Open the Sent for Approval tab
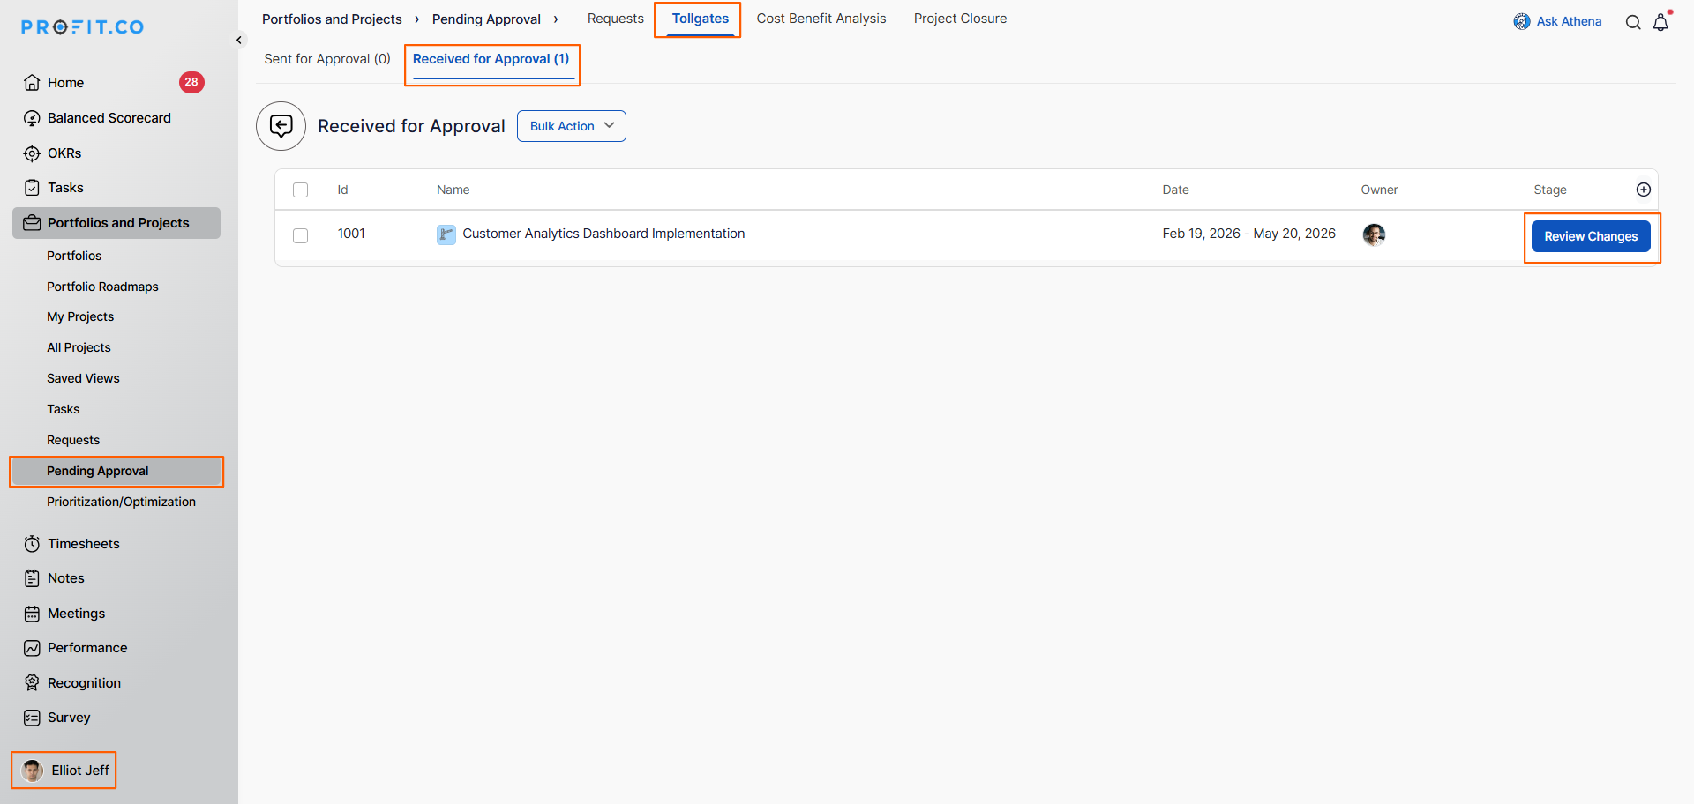This screenshot has width=1694, height=804. [326, 58]
